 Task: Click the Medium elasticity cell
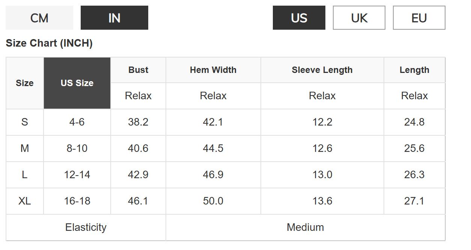coord(305,227)
